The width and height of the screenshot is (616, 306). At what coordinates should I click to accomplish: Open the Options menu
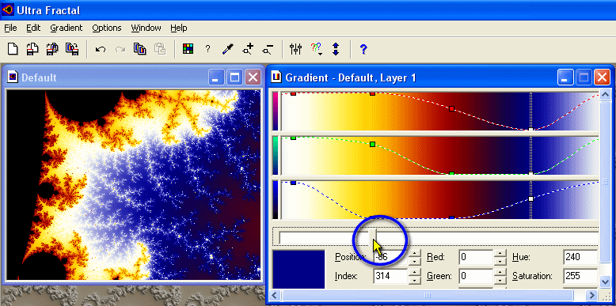[x=107, y=28]
